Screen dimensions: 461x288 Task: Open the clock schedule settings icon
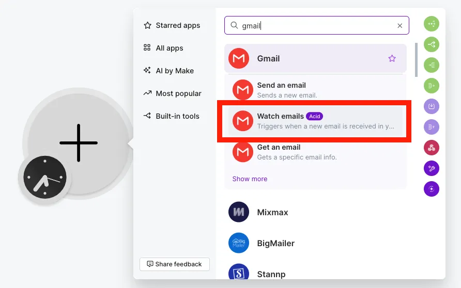(x=44, y=178)
